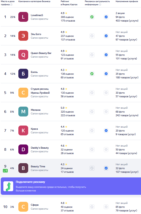Open the LovelinesS company name link
Viewport: 141px width, 214px height.
coord(37,15)
